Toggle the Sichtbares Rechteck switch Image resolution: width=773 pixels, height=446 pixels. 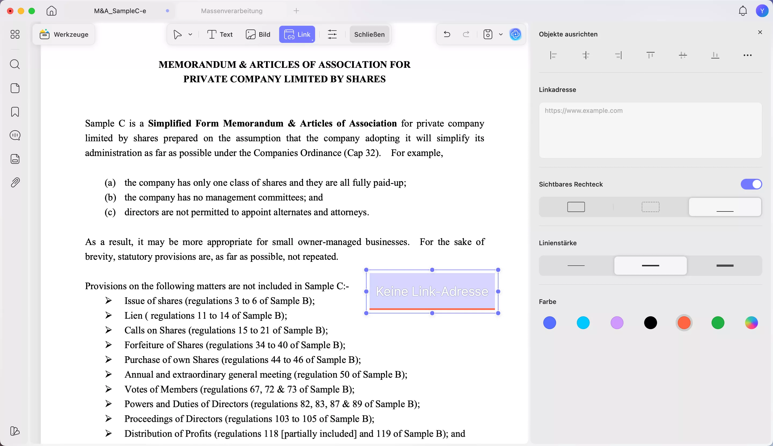[x=751, y=184]
